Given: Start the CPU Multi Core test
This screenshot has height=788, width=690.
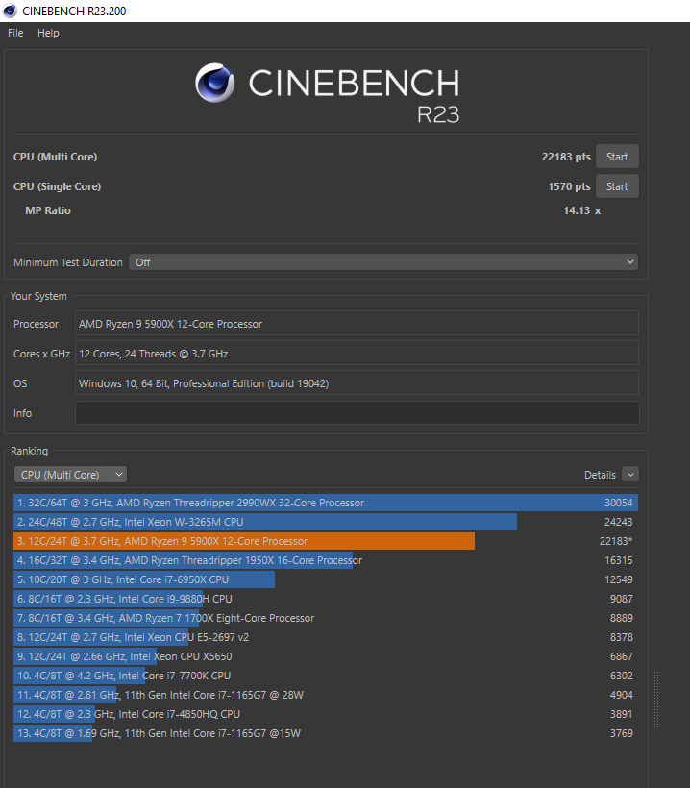Looking at the screenshot, I should [617, 157].
